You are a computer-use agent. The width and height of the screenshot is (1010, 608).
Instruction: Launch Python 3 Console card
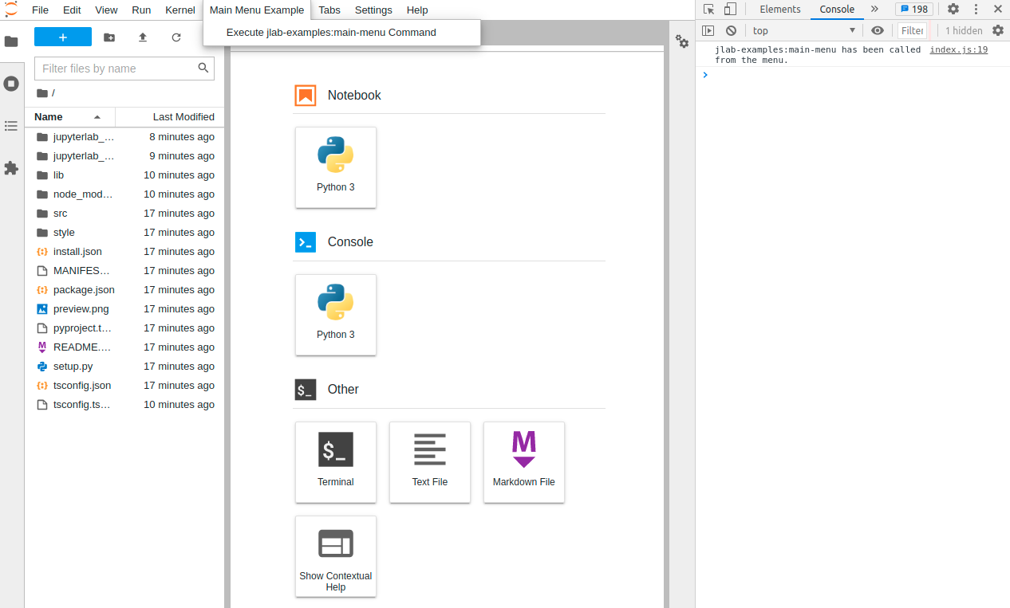tap(336, 315)
